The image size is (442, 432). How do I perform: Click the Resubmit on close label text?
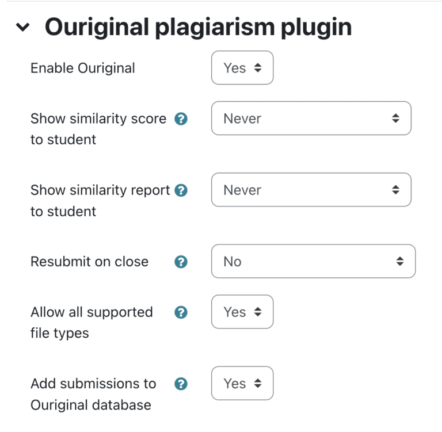89,262
